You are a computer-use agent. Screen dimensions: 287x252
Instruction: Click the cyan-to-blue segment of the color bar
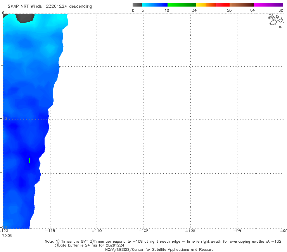pyautogui.click(x=155, y=5)
